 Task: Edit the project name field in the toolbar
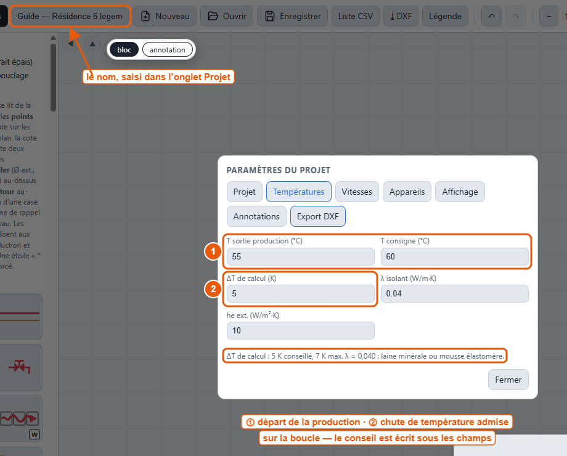(70, 16)
